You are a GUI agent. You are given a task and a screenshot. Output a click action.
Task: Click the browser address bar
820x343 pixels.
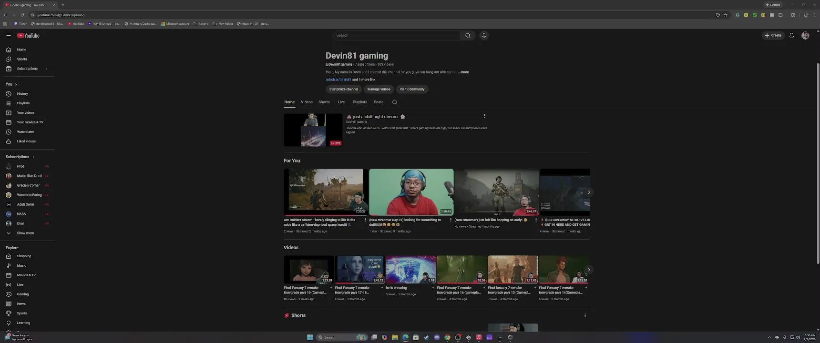372,15
